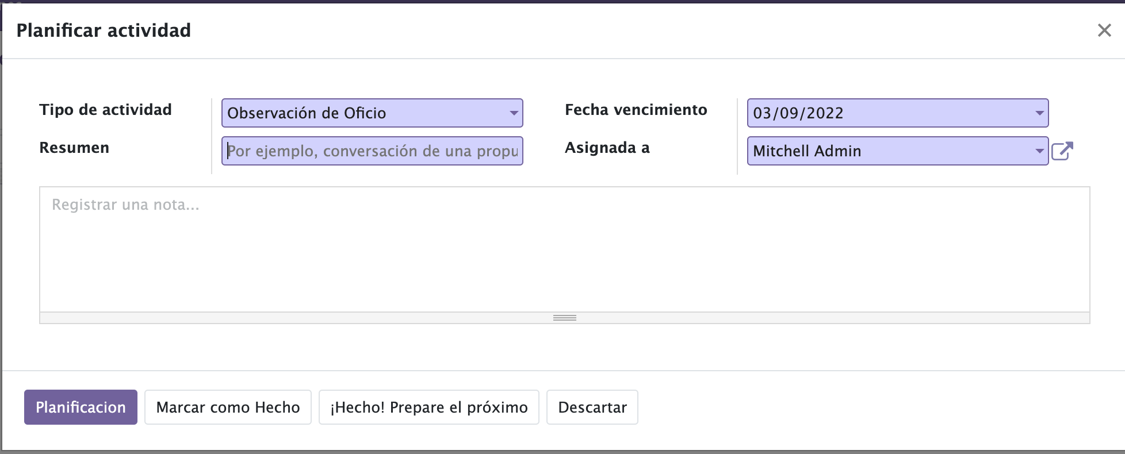The width and height of the screenshot is (1125, 454).
Task: Open the Asignada a user dropdown
Action: [x=897, y=151]
